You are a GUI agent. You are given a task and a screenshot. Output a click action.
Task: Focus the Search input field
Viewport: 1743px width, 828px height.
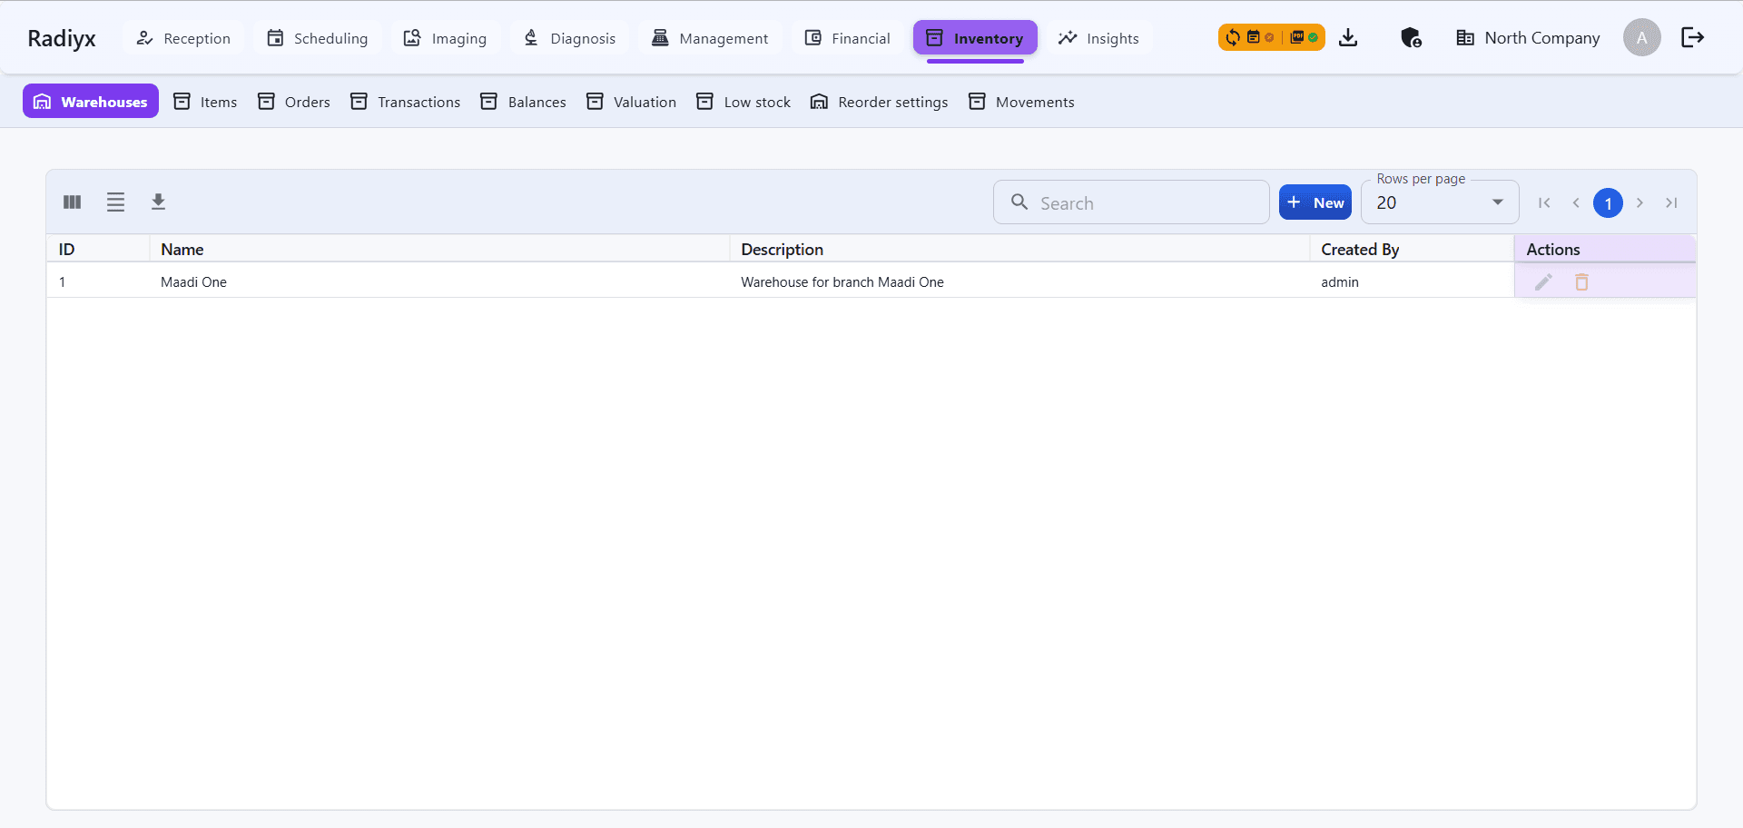[x=1144, y=202]
